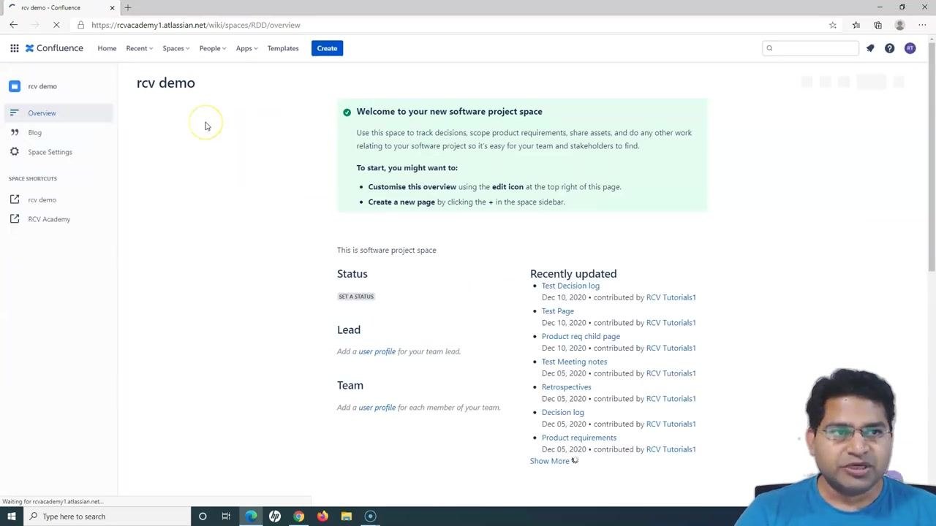
Task: Click the Space Settings gear icon
Action: [14, 152]
